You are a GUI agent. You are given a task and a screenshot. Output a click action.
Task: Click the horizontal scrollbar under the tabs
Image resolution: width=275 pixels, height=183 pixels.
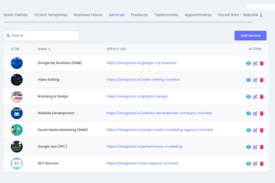[x=128, y=22]
